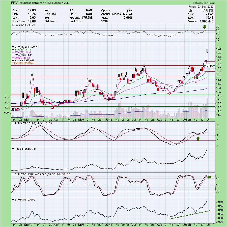The image size is (227, 227).
Task: Open the StockCharts.com copyright link
Action: (x=204, y=3)
